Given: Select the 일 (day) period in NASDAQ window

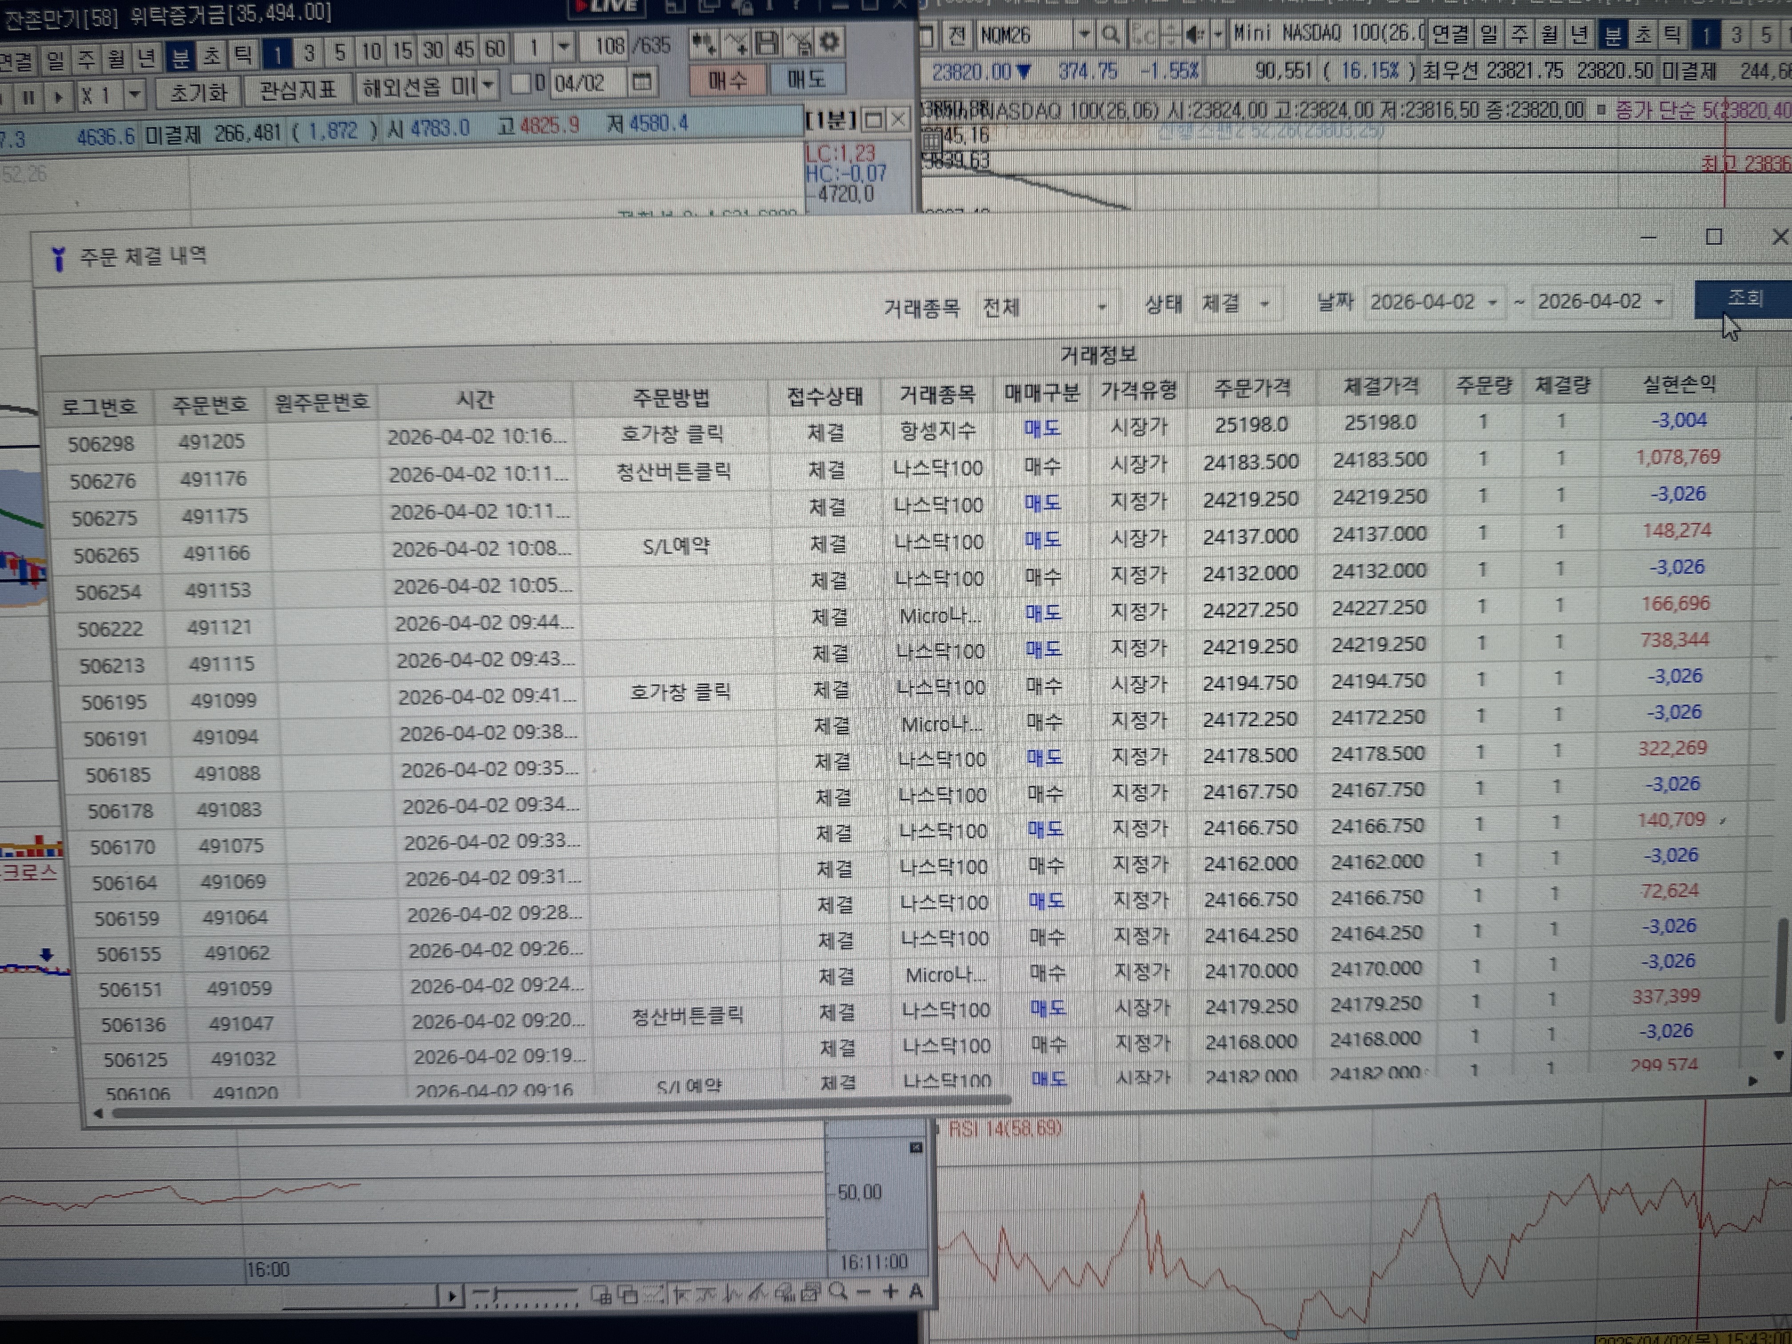Looking at the screenshot, I should [x=1489, y=34].
